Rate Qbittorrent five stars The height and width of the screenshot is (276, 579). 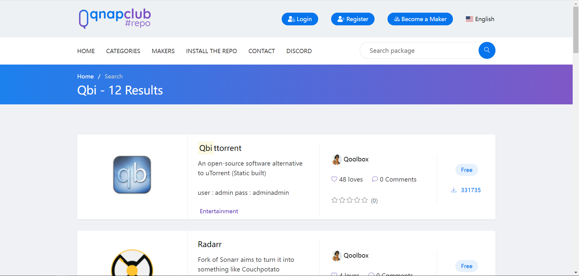click(x=365, y=200)
